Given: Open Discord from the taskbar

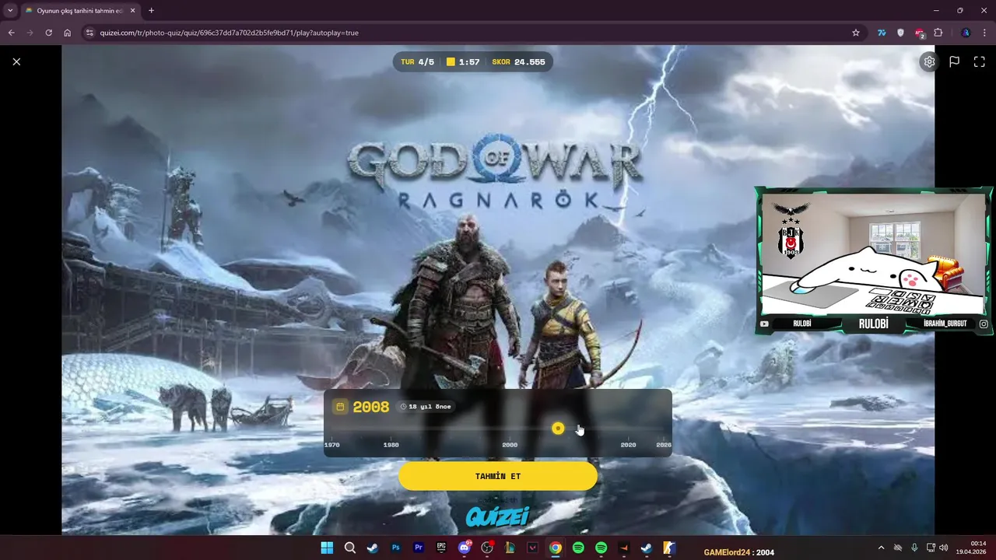Looking at the screenshot, I should pos(465,548).
